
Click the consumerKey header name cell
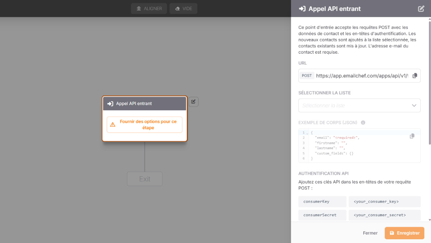[322, 202]
